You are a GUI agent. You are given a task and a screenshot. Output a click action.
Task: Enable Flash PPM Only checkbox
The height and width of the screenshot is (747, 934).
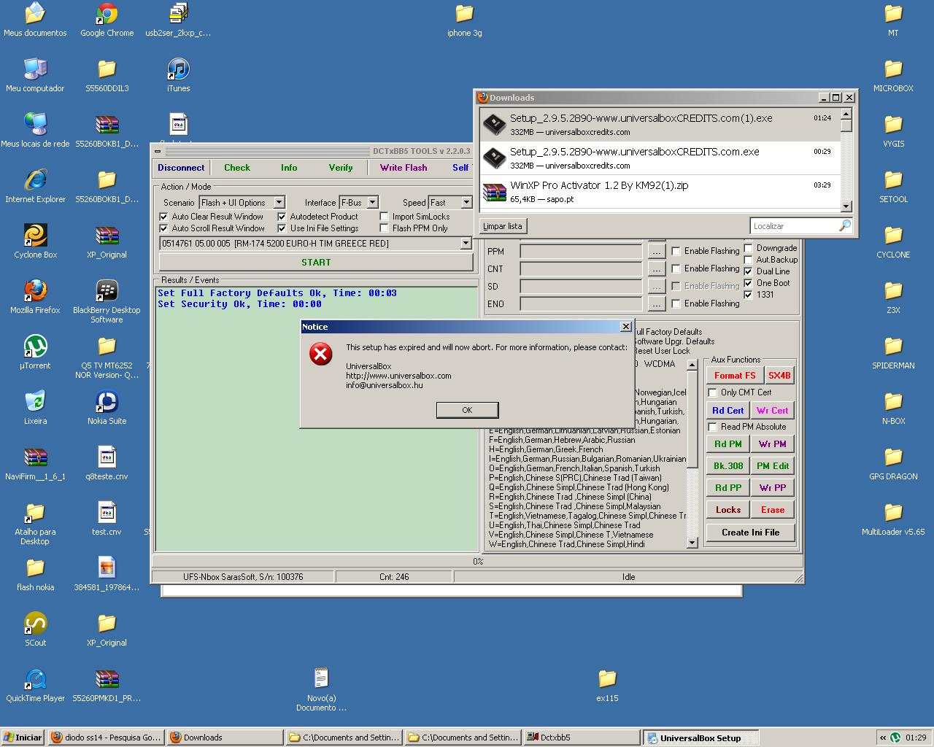pos(384,228)
